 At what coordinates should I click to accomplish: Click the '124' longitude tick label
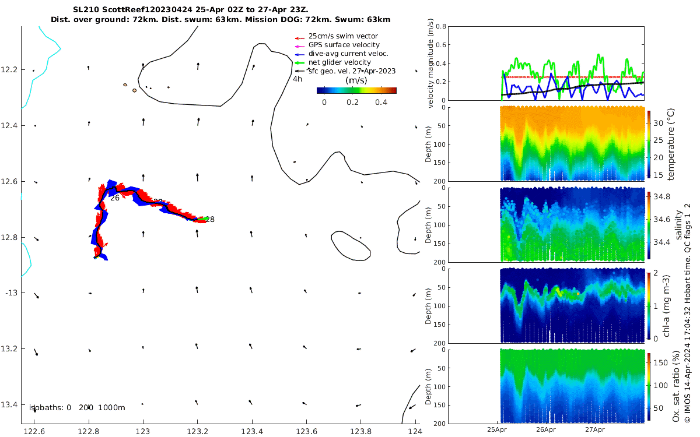(414, 431)
